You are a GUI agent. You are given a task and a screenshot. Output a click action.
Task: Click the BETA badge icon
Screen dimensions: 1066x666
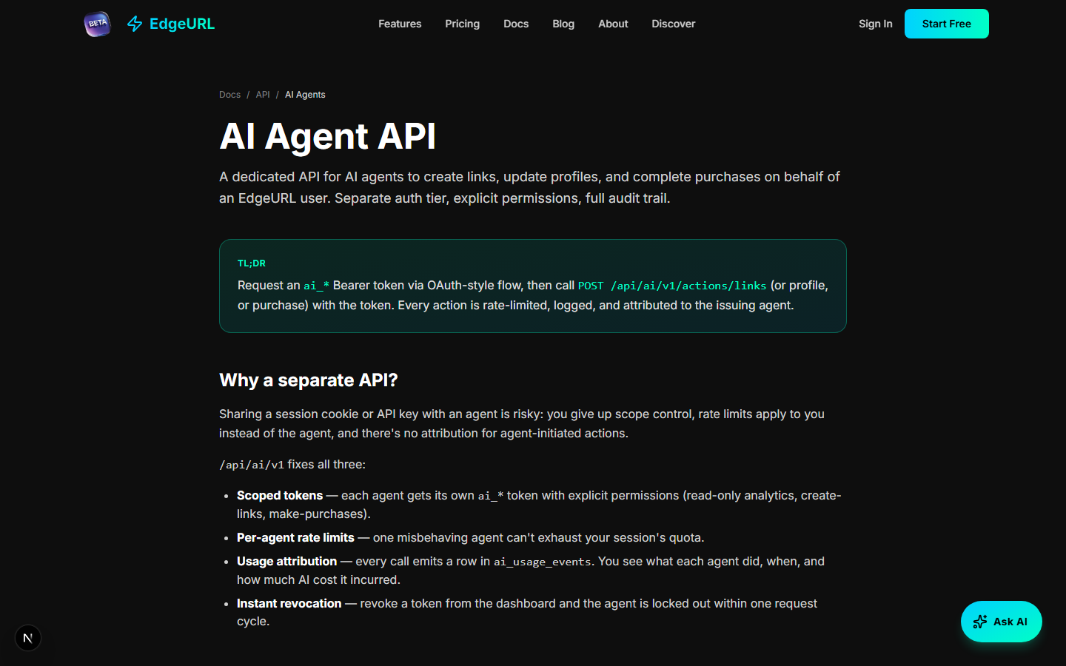point(97,24)
